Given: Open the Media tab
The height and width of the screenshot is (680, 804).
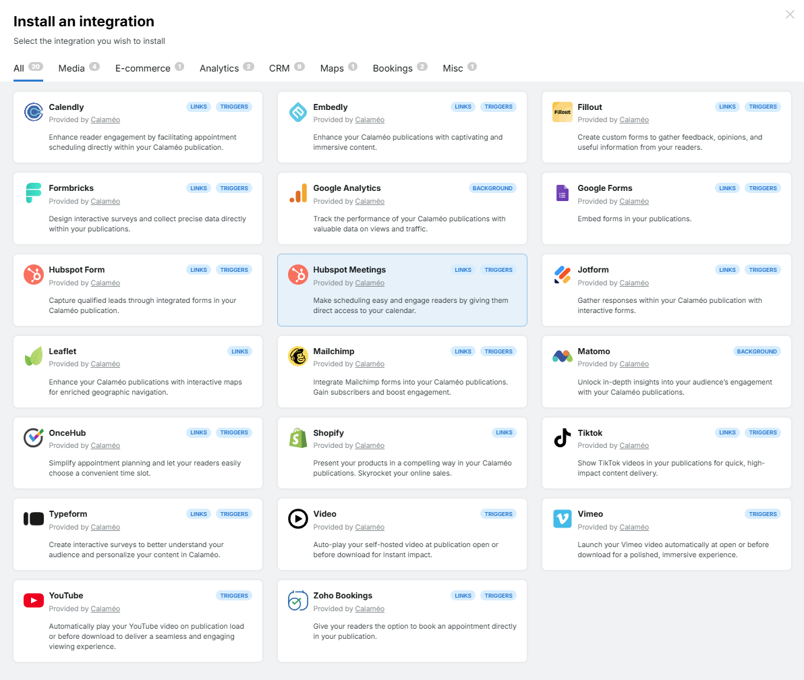Looking at the screenshot, I should [78, 68].
